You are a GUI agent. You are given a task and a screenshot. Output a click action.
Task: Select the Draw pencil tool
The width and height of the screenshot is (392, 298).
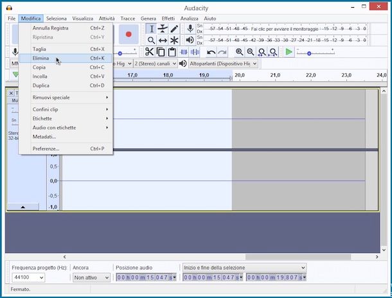[174, 29]
